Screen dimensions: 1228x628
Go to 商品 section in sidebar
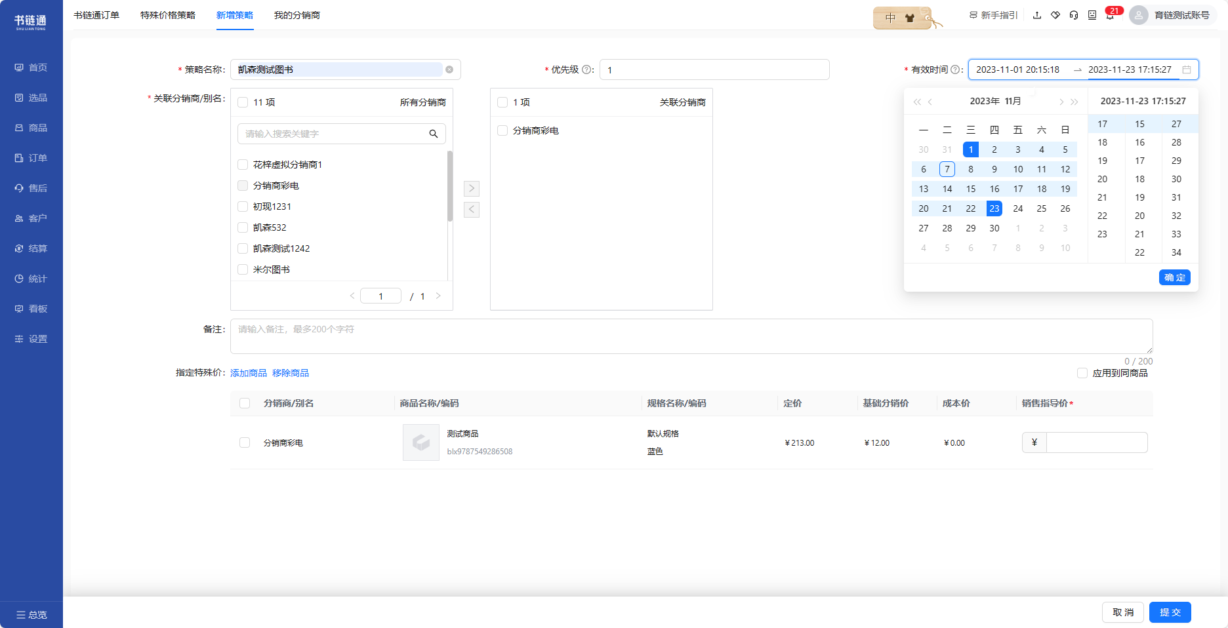pos(31,128)
